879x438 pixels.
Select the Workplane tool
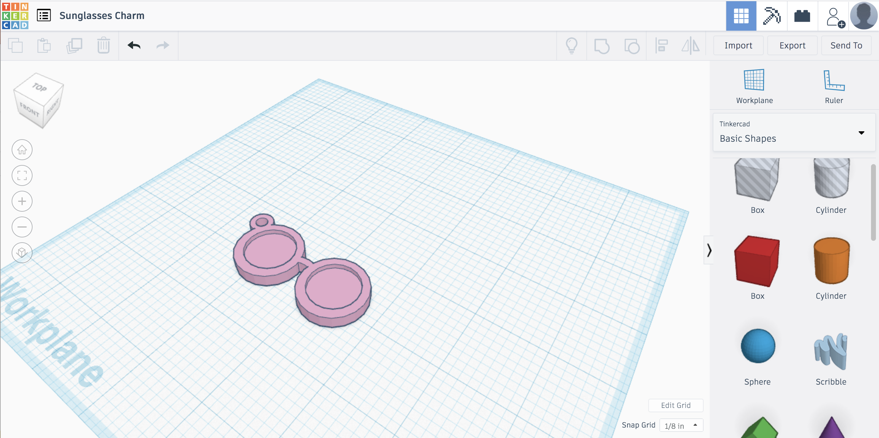[754, 86]
